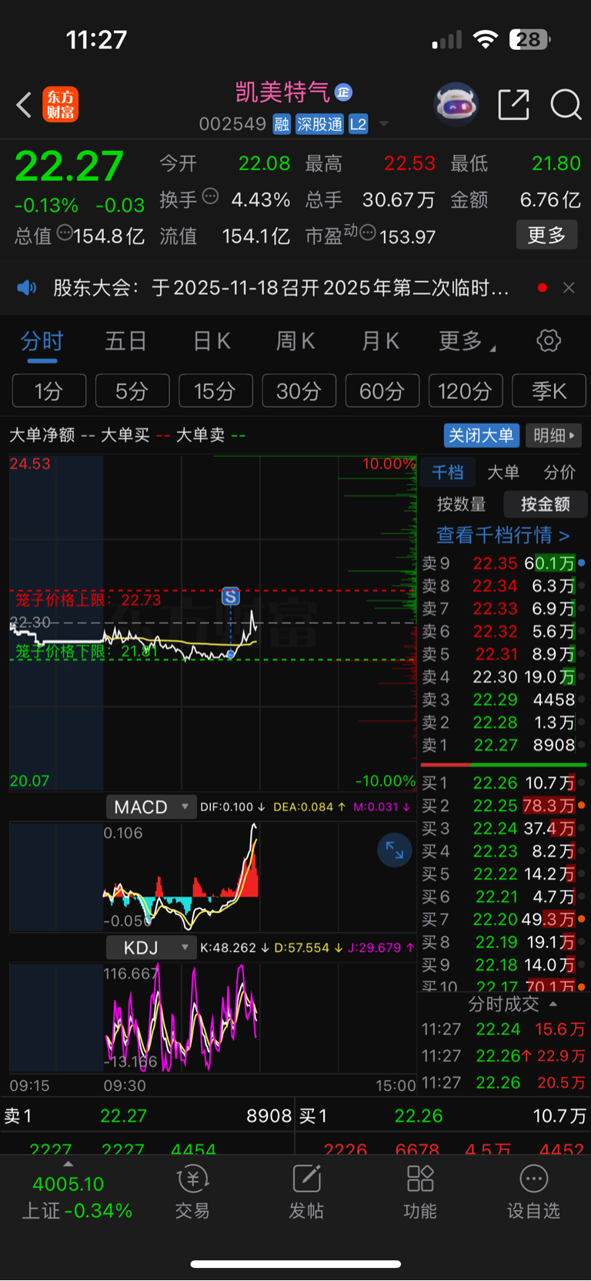The image size is (591, 1281).
Task: Select the 15分 interval
Action: (x=215, y=391)
